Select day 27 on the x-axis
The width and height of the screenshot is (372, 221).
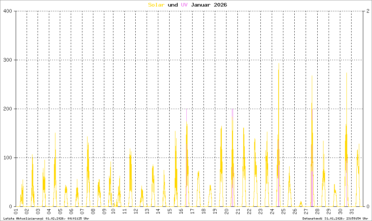(306, 212)
